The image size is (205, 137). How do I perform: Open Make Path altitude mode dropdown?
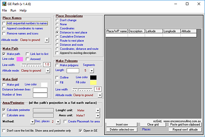48,71
